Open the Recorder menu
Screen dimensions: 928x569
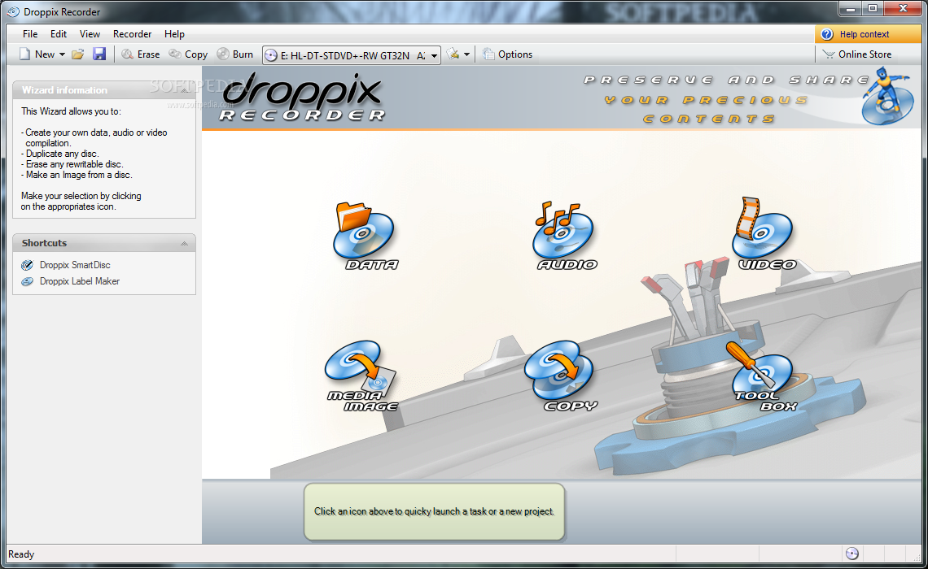point(132,34)
